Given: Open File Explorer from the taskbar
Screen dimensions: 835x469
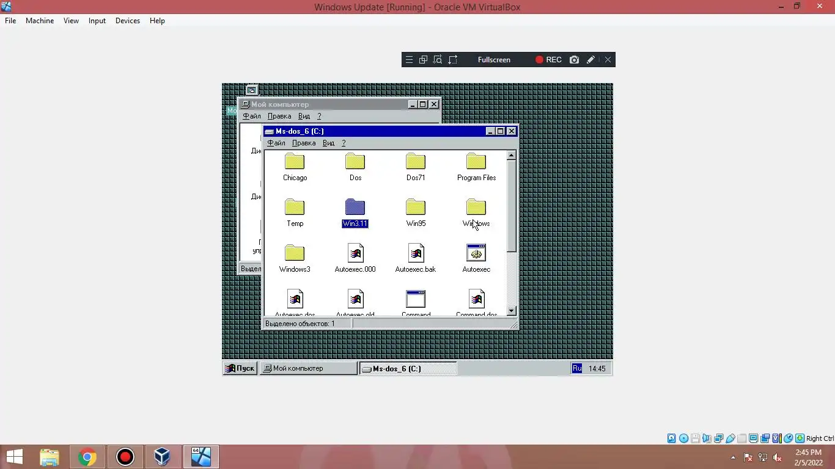Looking at the screenshot, I should 50,457.
